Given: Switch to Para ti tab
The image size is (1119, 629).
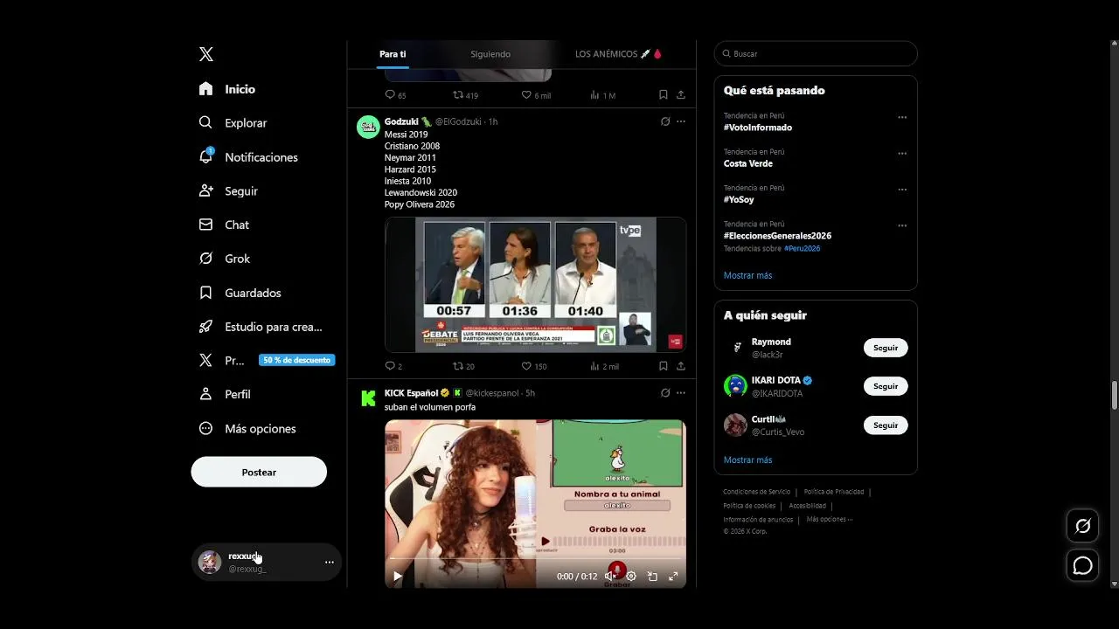Looking at the screenshot, I should click(x=393, y=54).
